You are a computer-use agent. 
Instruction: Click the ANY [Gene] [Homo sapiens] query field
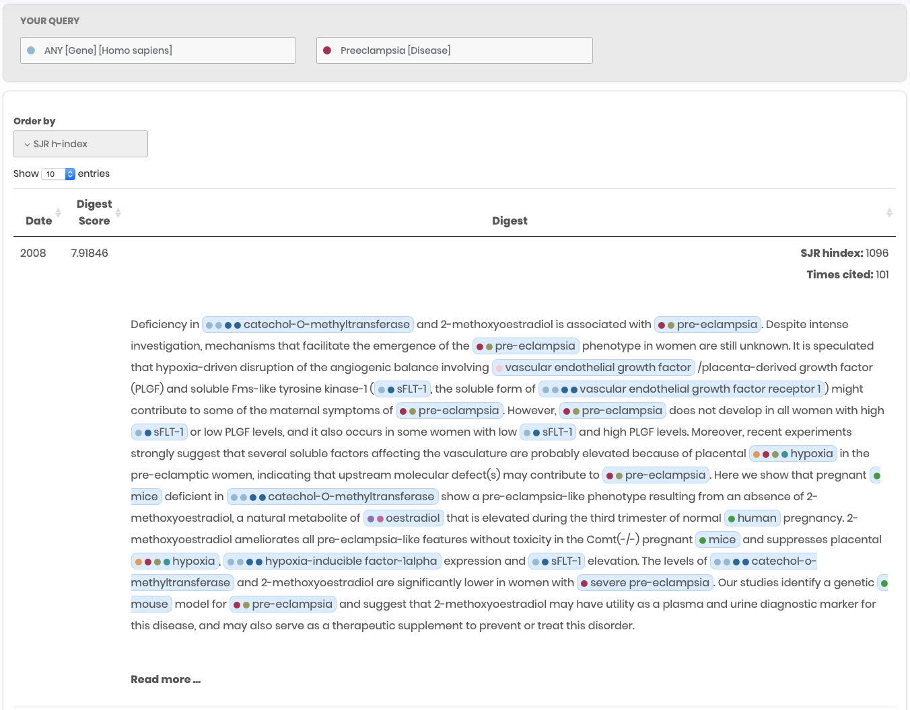[158, 50]
